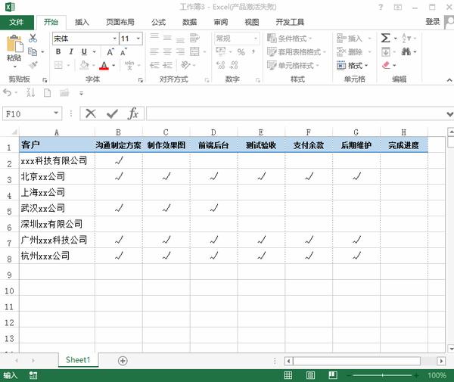Click the New document quick toolbar icon
Image resolution: width=454 pixels, height=382 pixels.
(47, 93)
